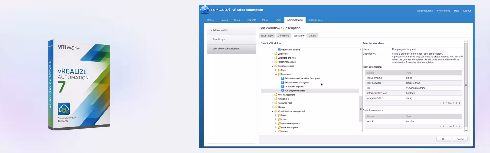
Task: Click the Resource Pool folder icon
Action: (276, 103)
